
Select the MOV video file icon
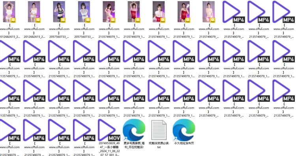(x=109, y=130)
